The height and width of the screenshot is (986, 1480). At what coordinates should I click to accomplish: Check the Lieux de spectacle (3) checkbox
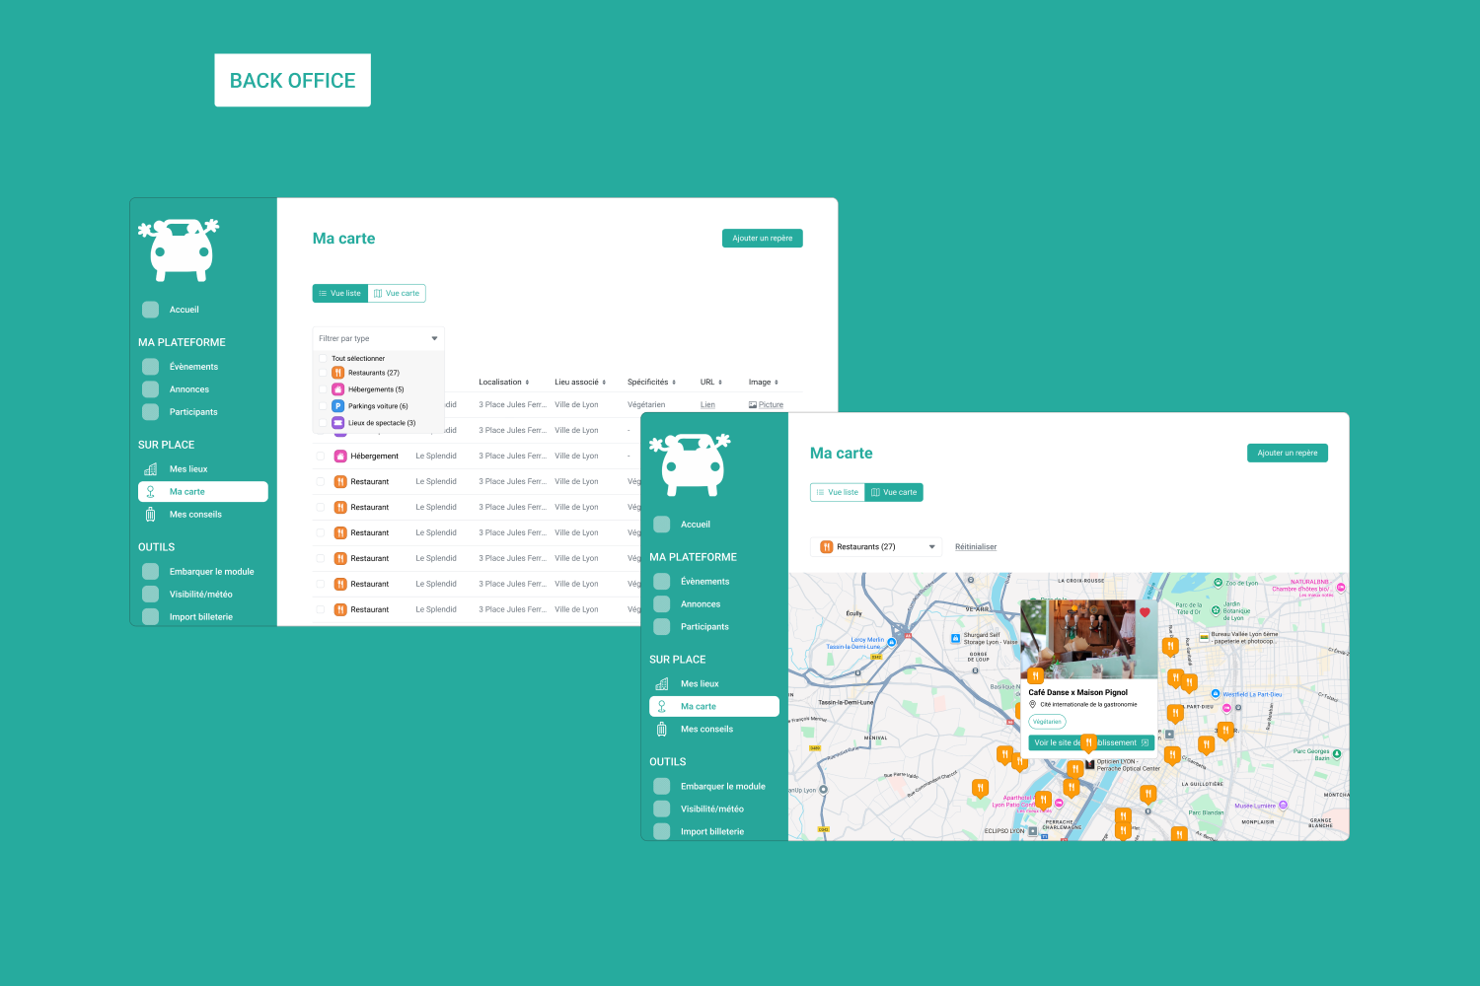(323, 423)
